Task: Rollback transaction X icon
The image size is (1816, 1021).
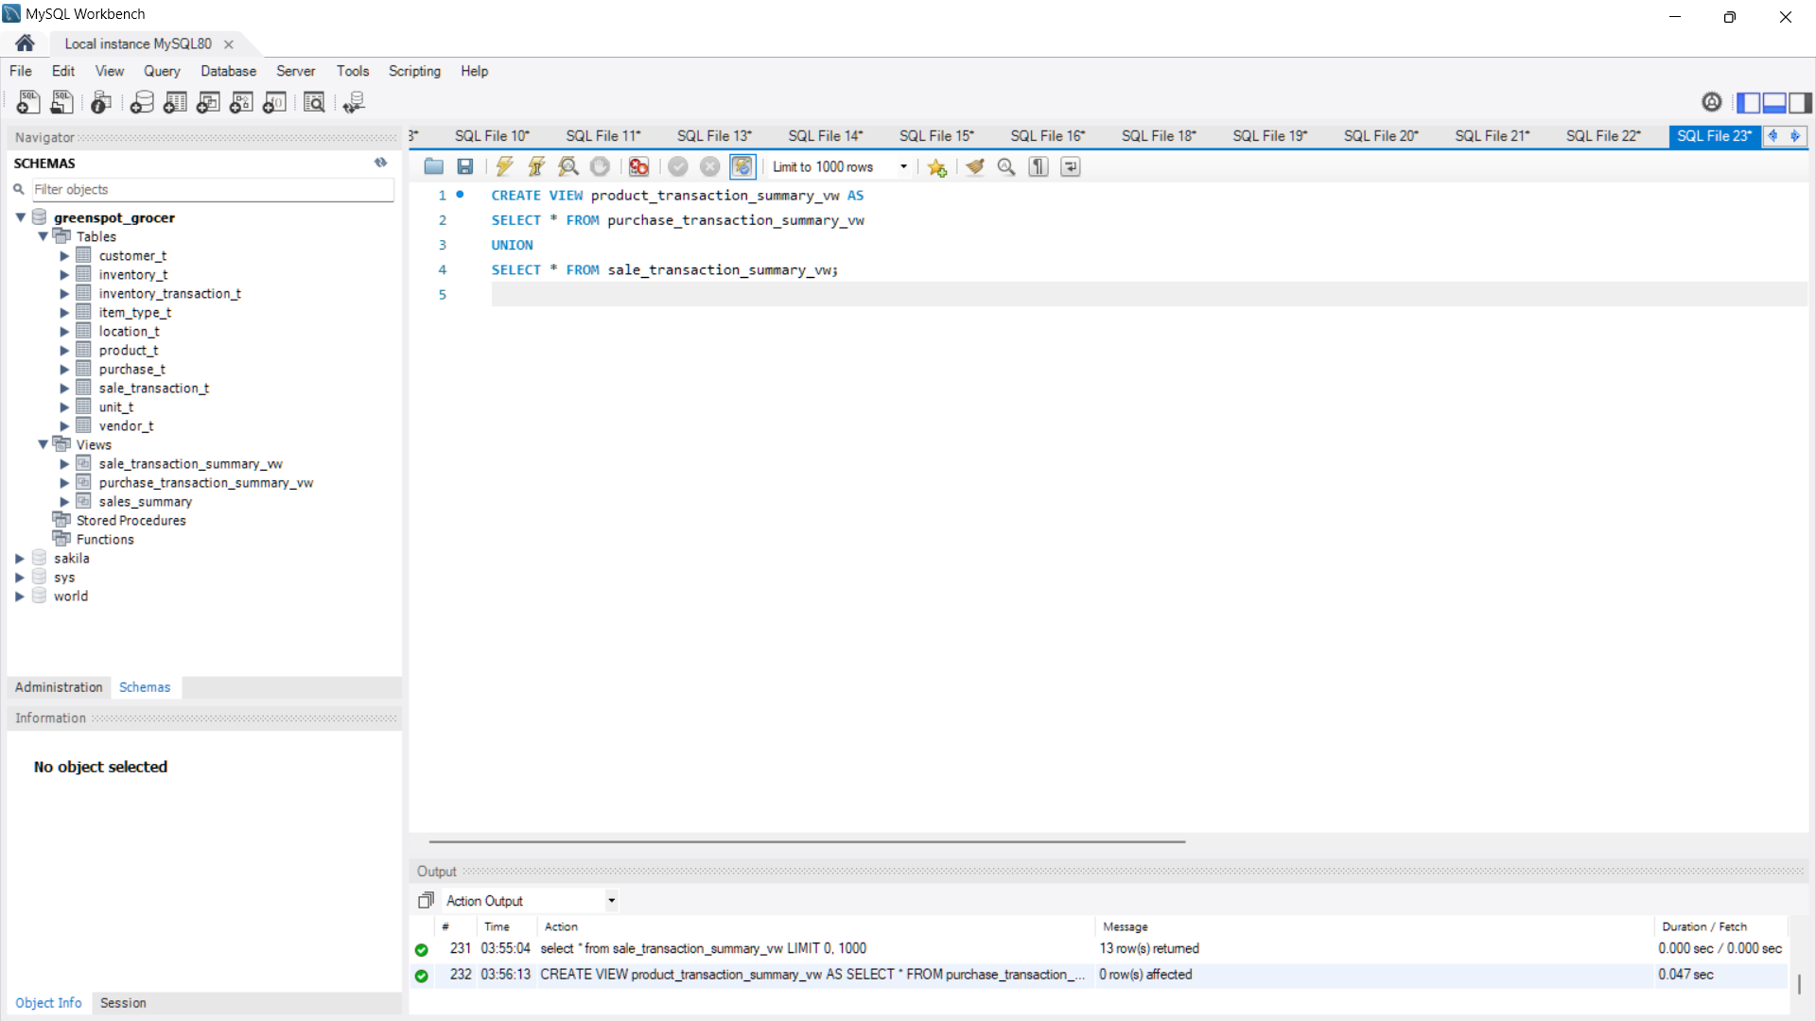Action: point(709,166)
